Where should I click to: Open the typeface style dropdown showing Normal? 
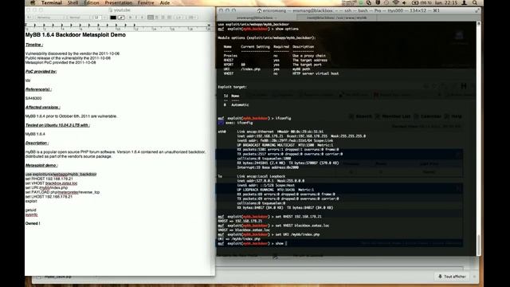coord(79,18)
